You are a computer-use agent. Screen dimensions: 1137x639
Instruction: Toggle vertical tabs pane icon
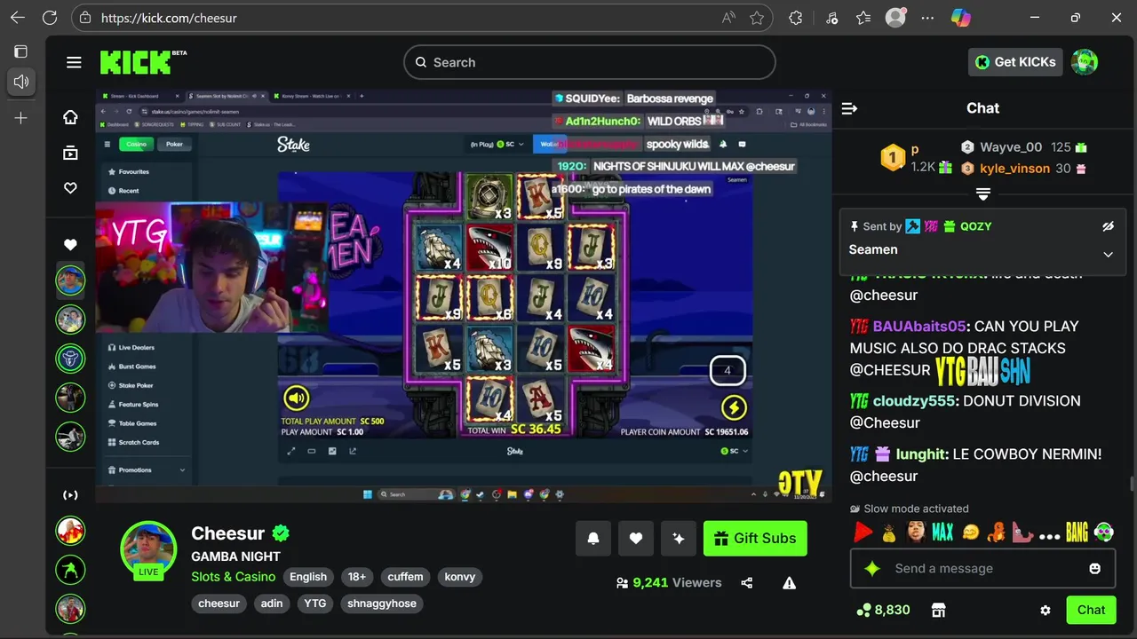[21, 51]
